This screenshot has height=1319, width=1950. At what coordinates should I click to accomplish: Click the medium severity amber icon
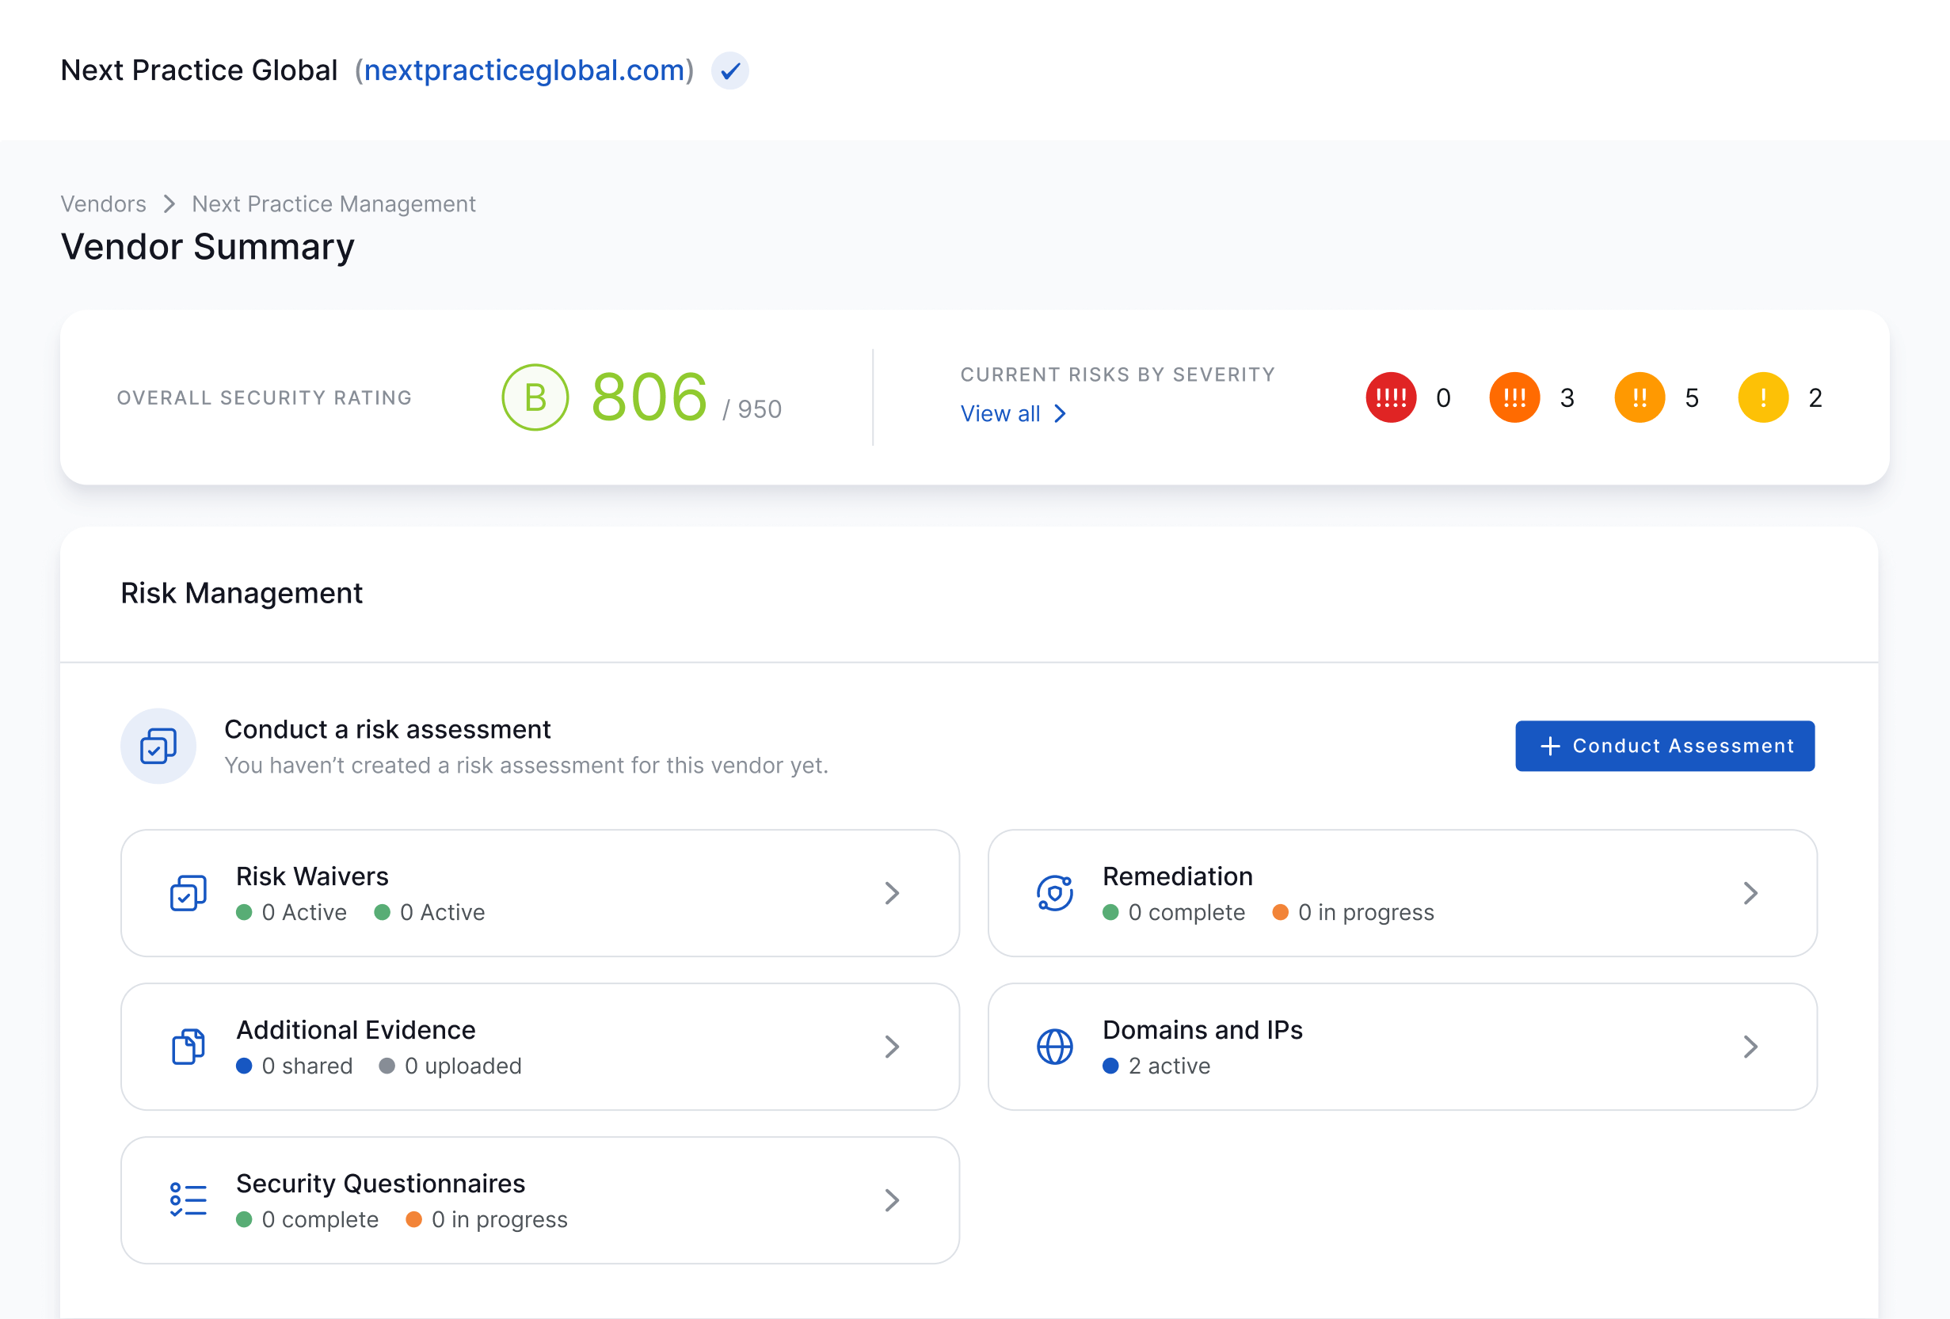tap(1639, 397)
